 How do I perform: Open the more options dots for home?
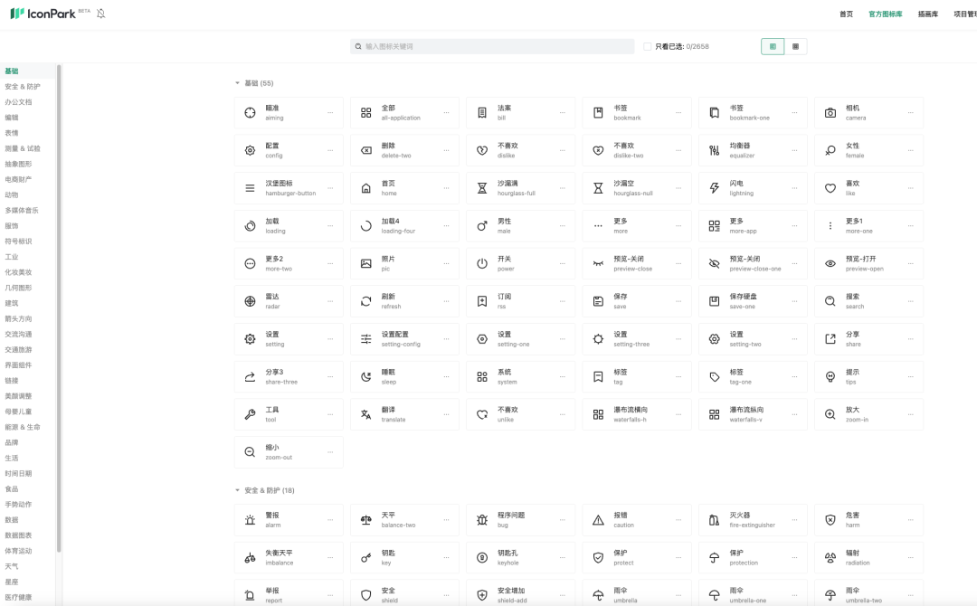(x=446, y=188)
